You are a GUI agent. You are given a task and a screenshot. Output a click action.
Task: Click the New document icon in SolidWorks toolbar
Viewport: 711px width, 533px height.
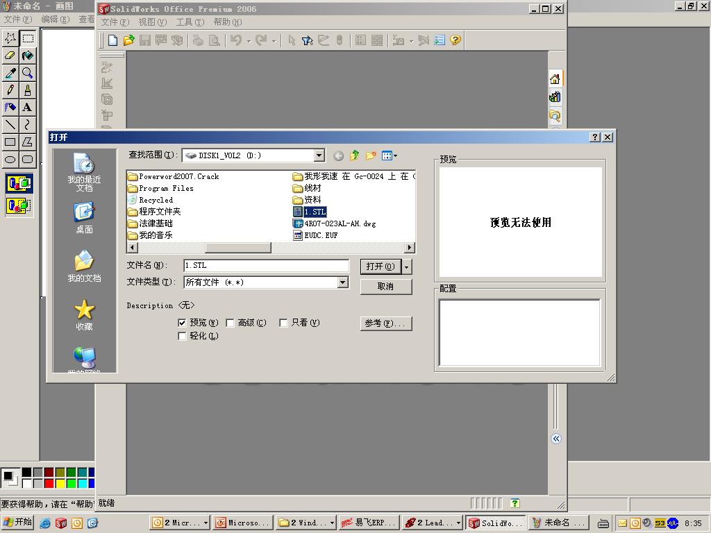point(113,40)
